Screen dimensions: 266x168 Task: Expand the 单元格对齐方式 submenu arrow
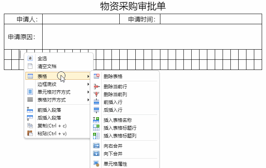[x=88, y=92]
